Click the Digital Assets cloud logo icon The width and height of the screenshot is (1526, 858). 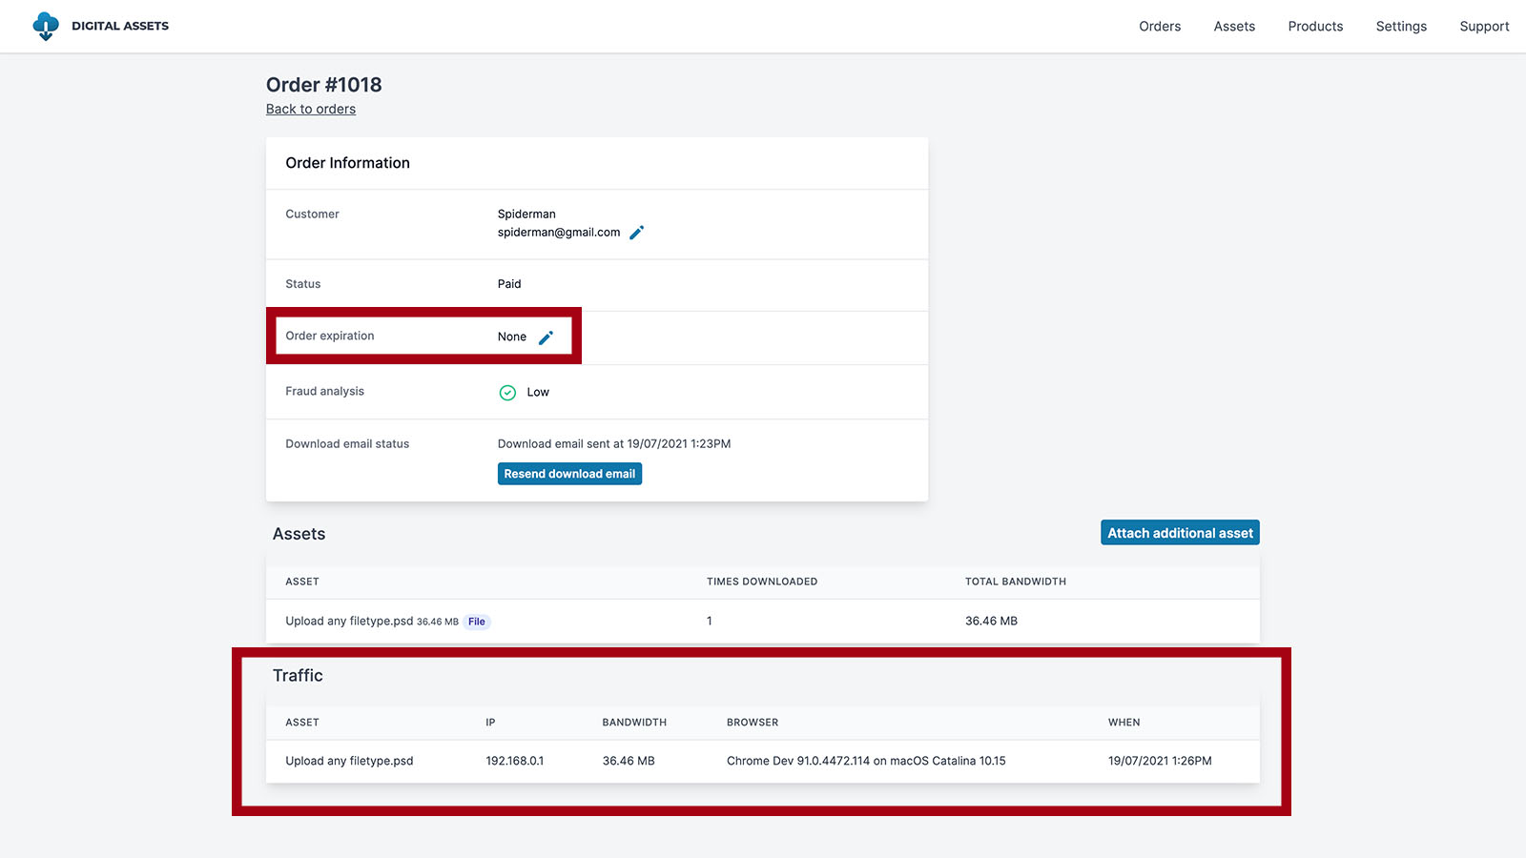click(45, 27)
